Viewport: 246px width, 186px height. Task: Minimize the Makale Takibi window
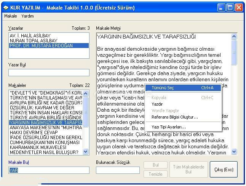click(221, 8)
